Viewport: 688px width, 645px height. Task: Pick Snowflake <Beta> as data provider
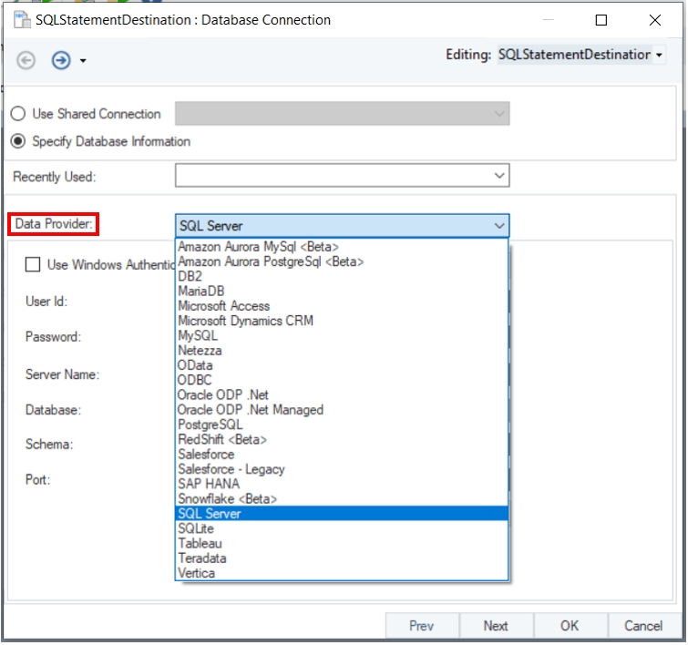[x=227, y=499]
